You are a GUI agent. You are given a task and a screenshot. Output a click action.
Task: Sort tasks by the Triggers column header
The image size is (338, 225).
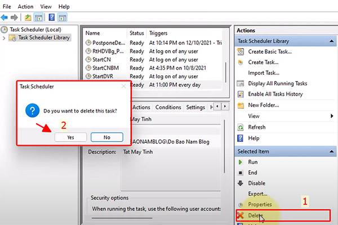tap(158, 33)
